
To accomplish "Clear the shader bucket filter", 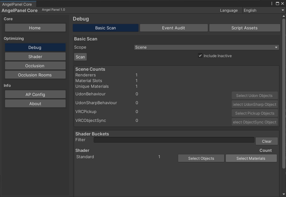I will tap(266, 141).
